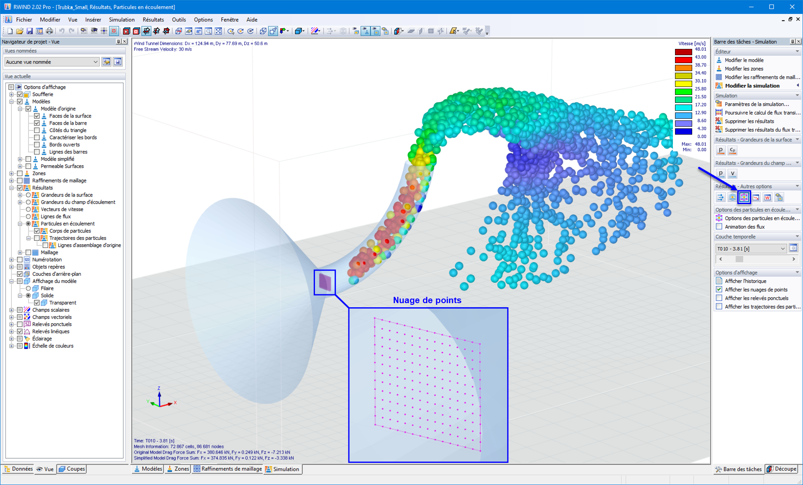Viewport: 803px width, 485px height.
Task: Click the streaming particles results icon
Action: [744, 197]
